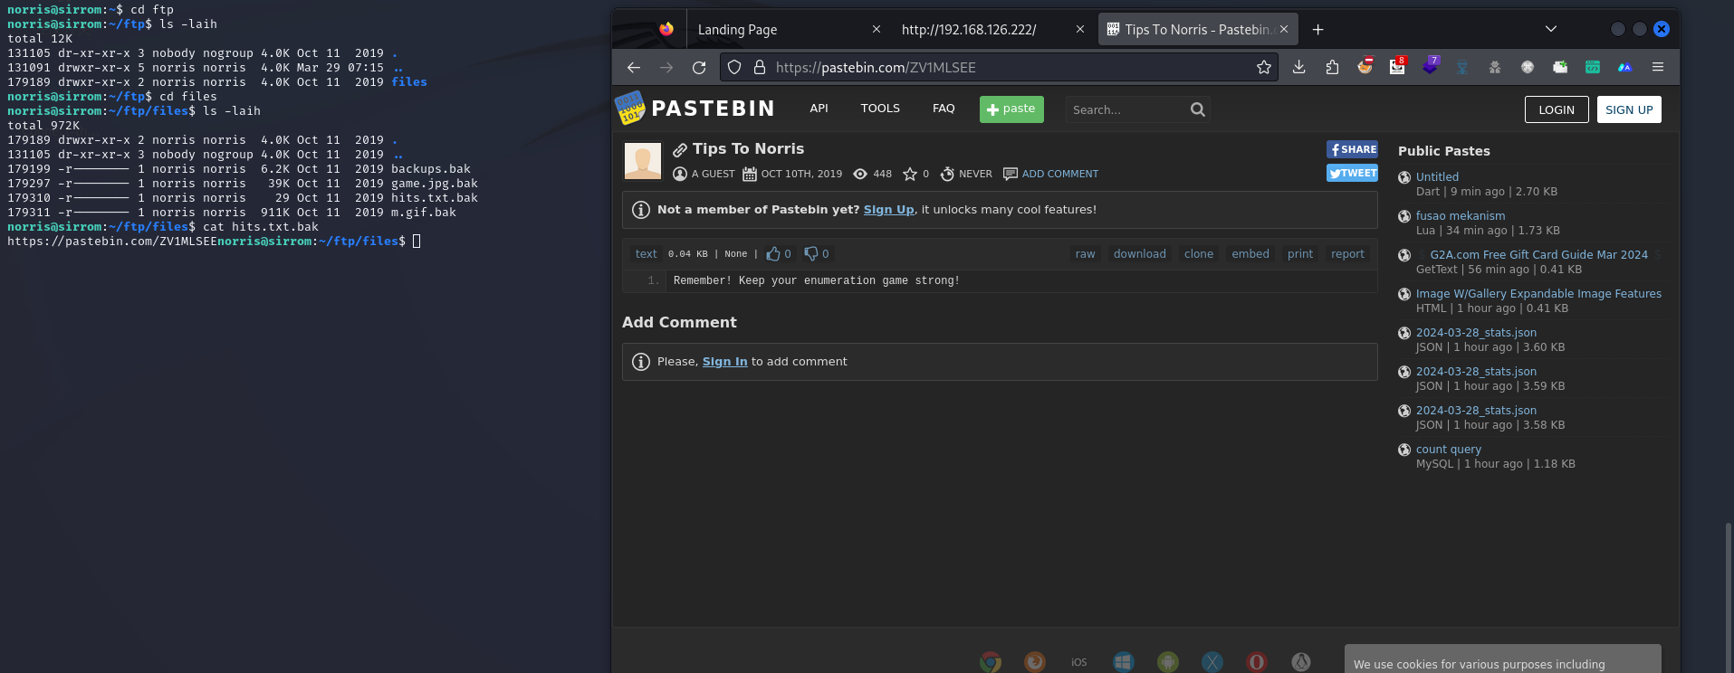Click the star rating icon on the paste

click(x=910, y=174)
